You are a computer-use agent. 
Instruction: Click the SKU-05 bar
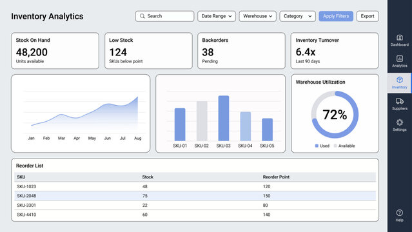coord(267,130)
